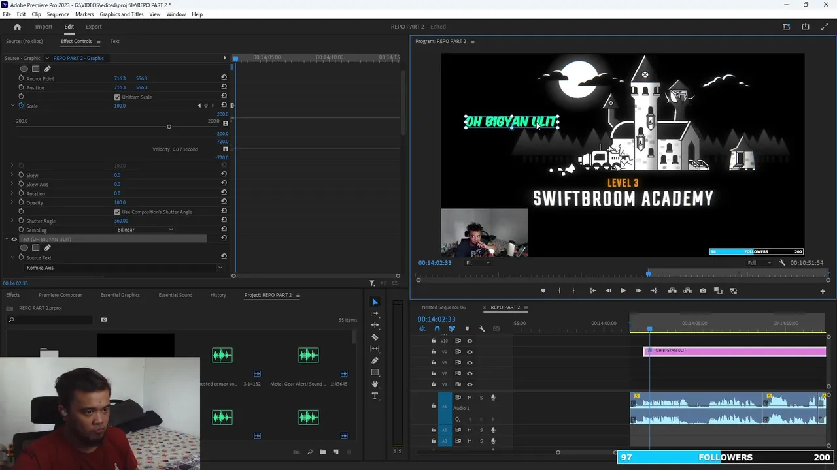
Task: Open Graphics and Titles menu
Action: click(x=122, y=14)
